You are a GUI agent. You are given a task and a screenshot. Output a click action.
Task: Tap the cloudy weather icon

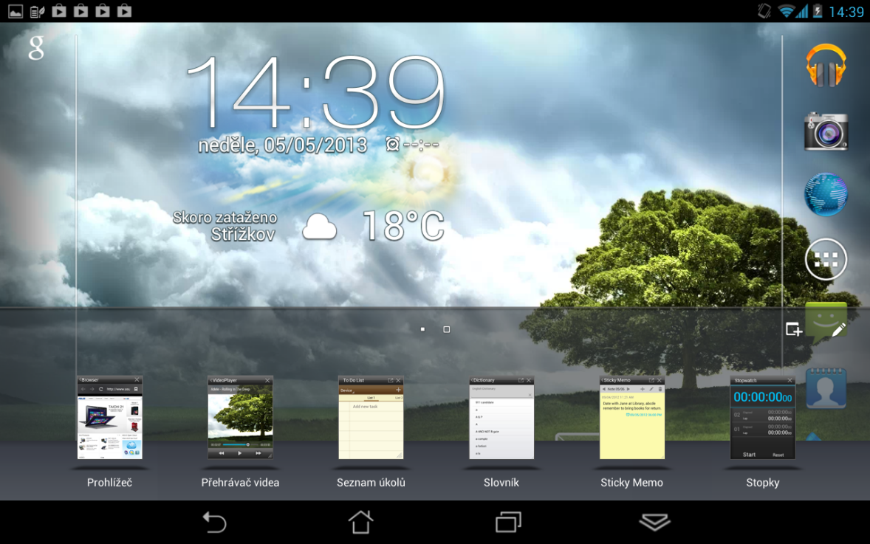[x=319, y=227]
